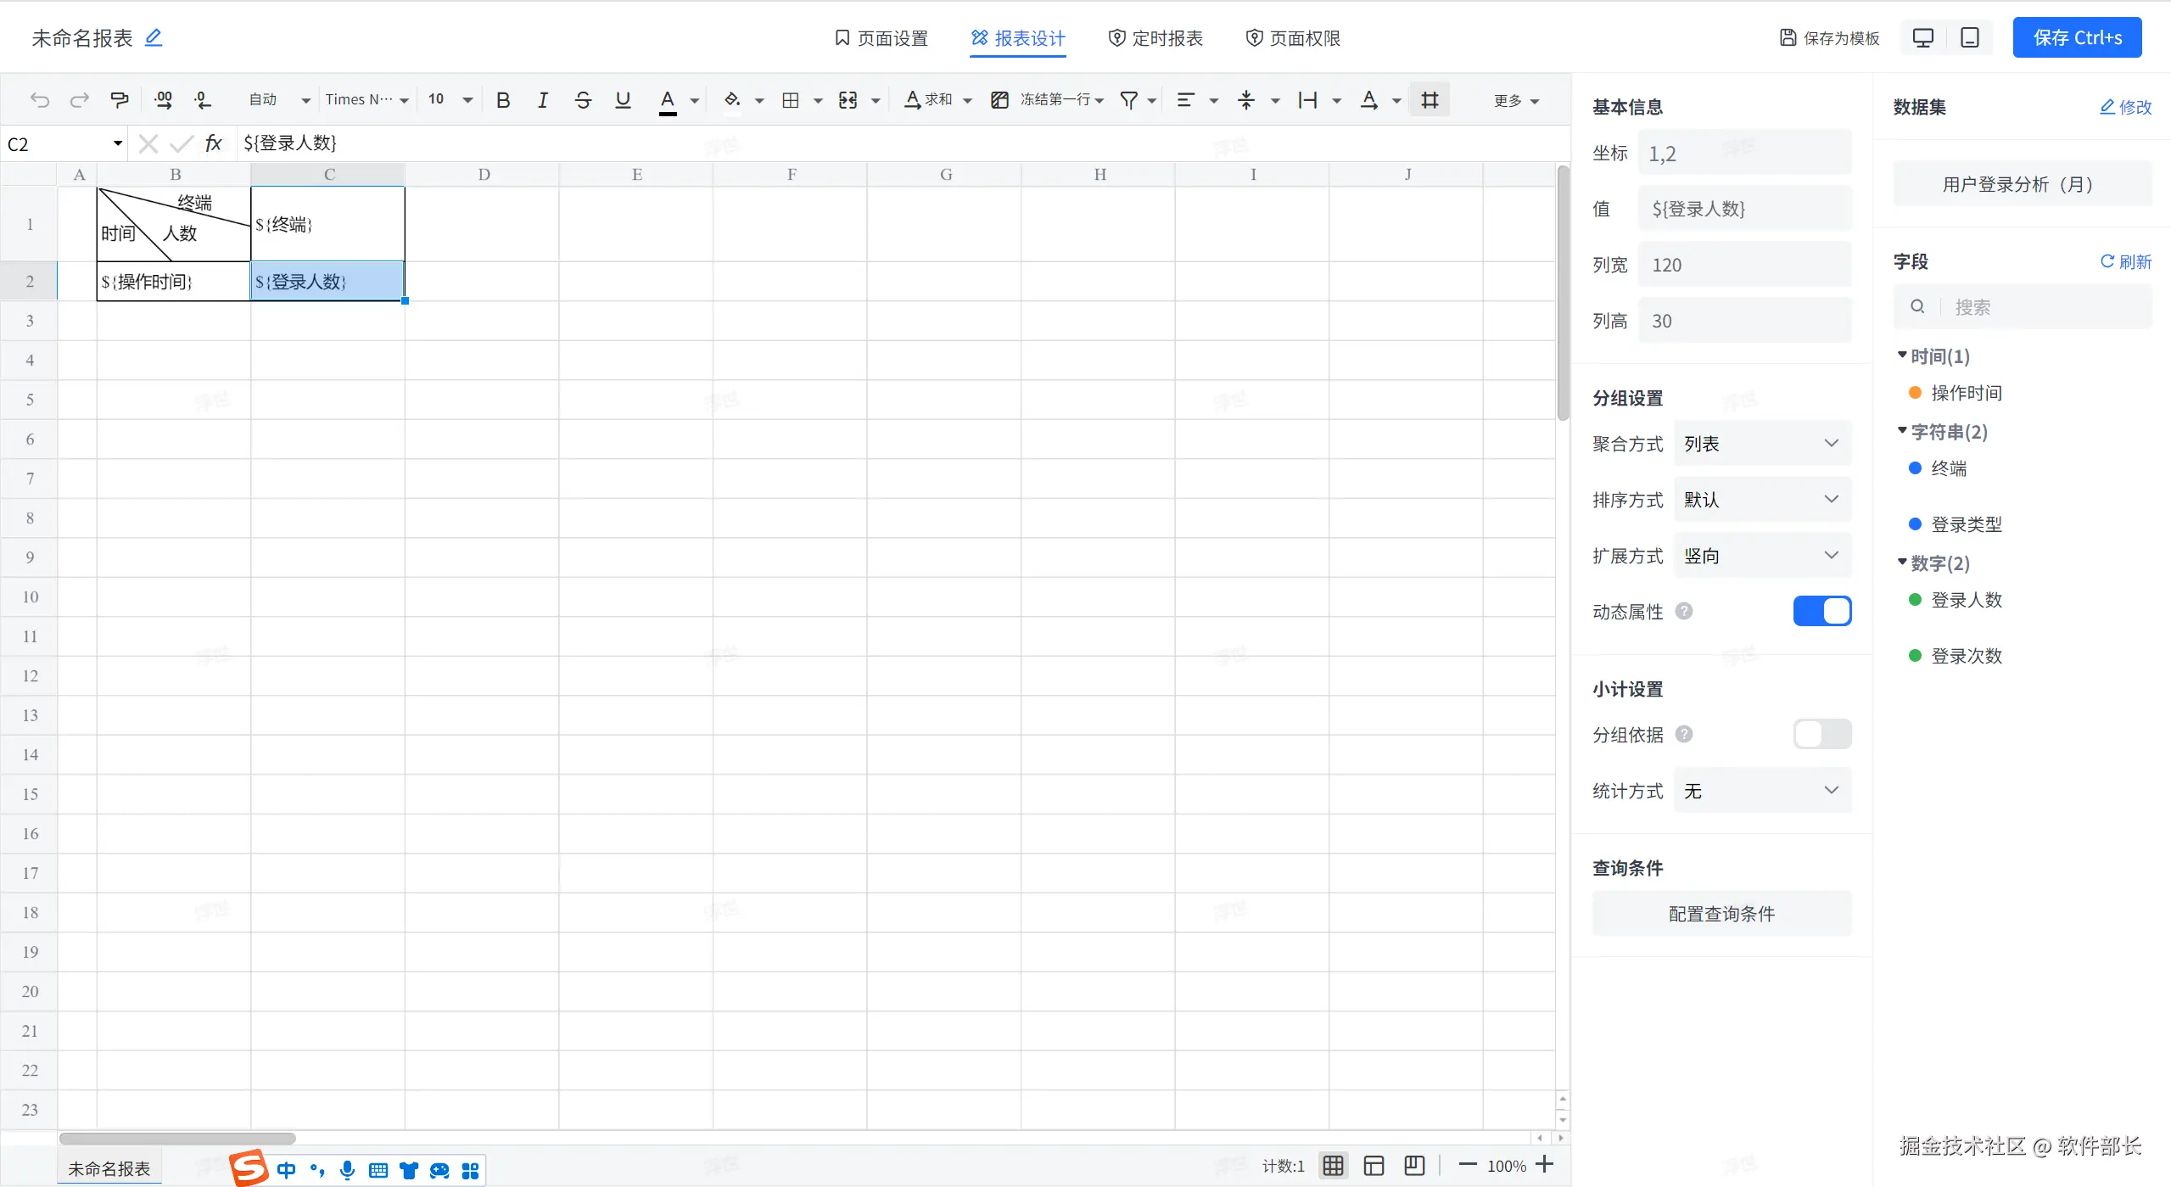
Task: Toggle bold formatting
Action: [503, 100]
